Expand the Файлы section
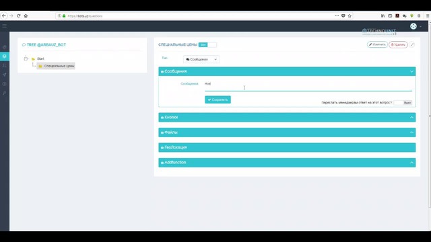431x242 pixels. [287, 132]
